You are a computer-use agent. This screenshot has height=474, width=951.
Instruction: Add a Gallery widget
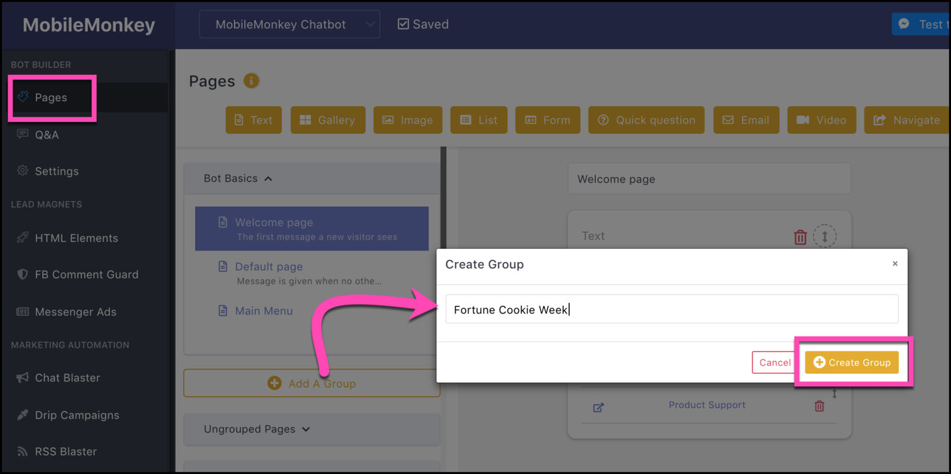coord(328,120)
